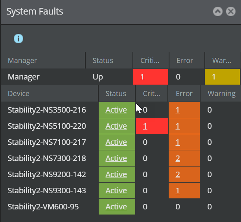Click critical count 0 for Stability2-NS7100-217

[145, 142]
